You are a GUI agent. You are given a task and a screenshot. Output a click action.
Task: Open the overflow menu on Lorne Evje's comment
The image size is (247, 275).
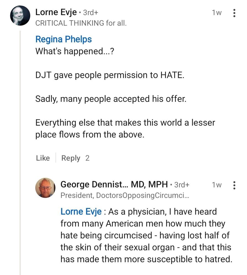tap(234, 13)
